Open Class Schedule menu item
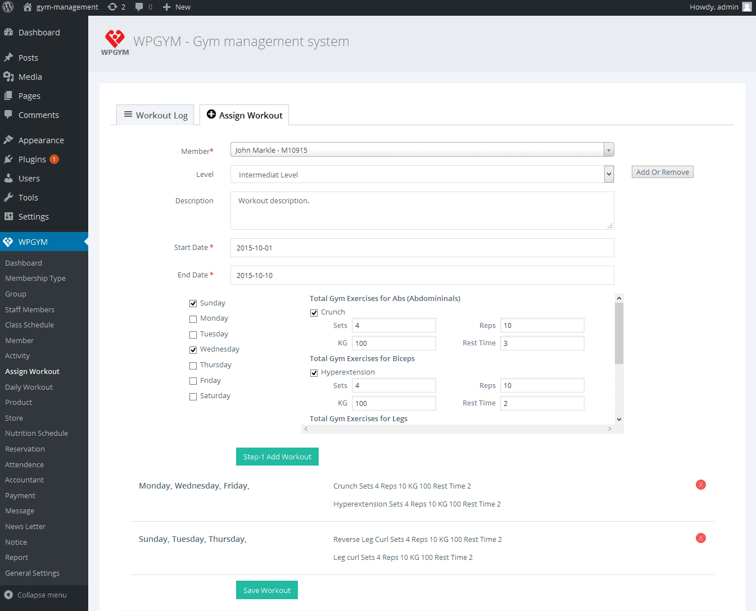 (x=29, y=325)
